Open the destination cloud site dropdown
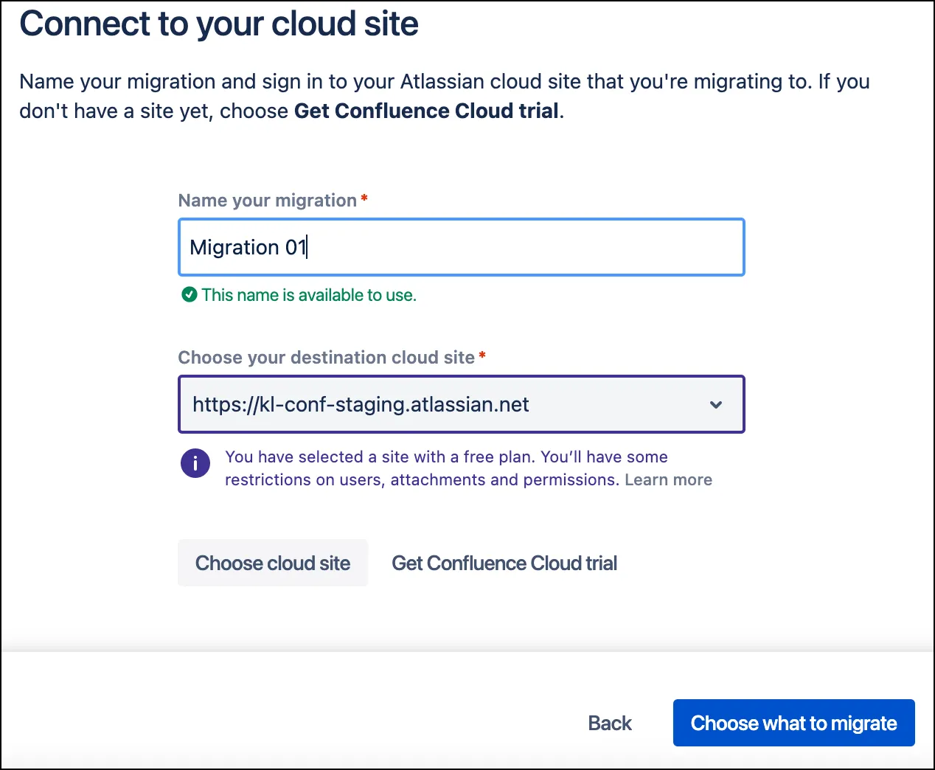The image size is (935, 770). click(x=461, y=404)
